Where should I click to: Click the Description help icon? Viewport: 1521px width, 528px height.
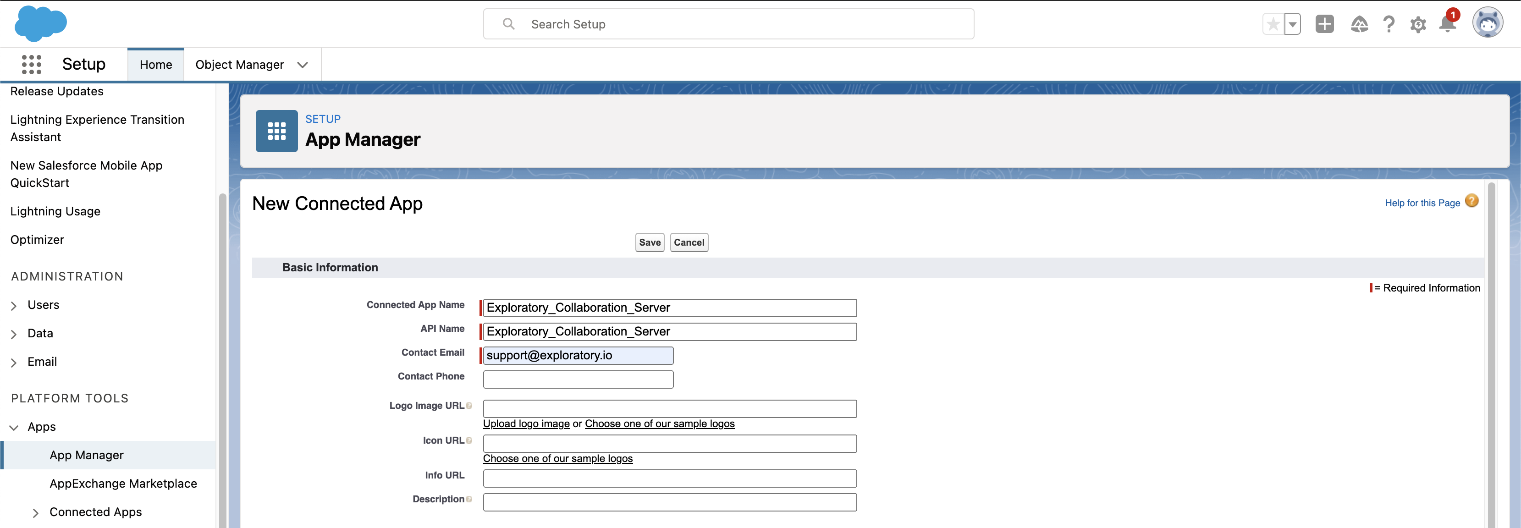(x=469, y=499)
